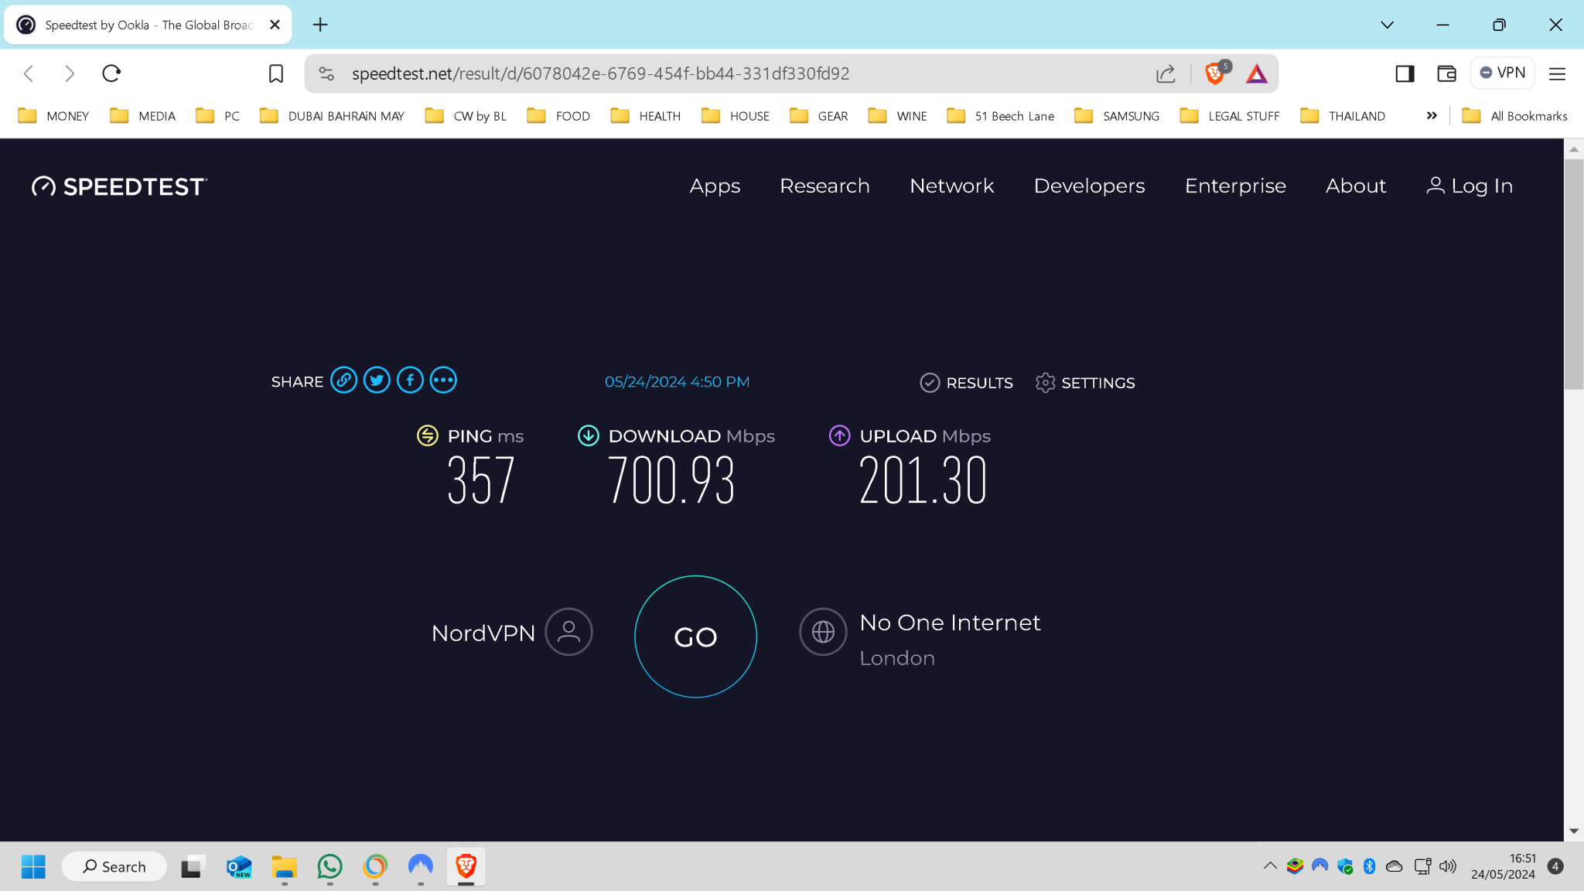Click the Speedtest logo

pos(120,186)
